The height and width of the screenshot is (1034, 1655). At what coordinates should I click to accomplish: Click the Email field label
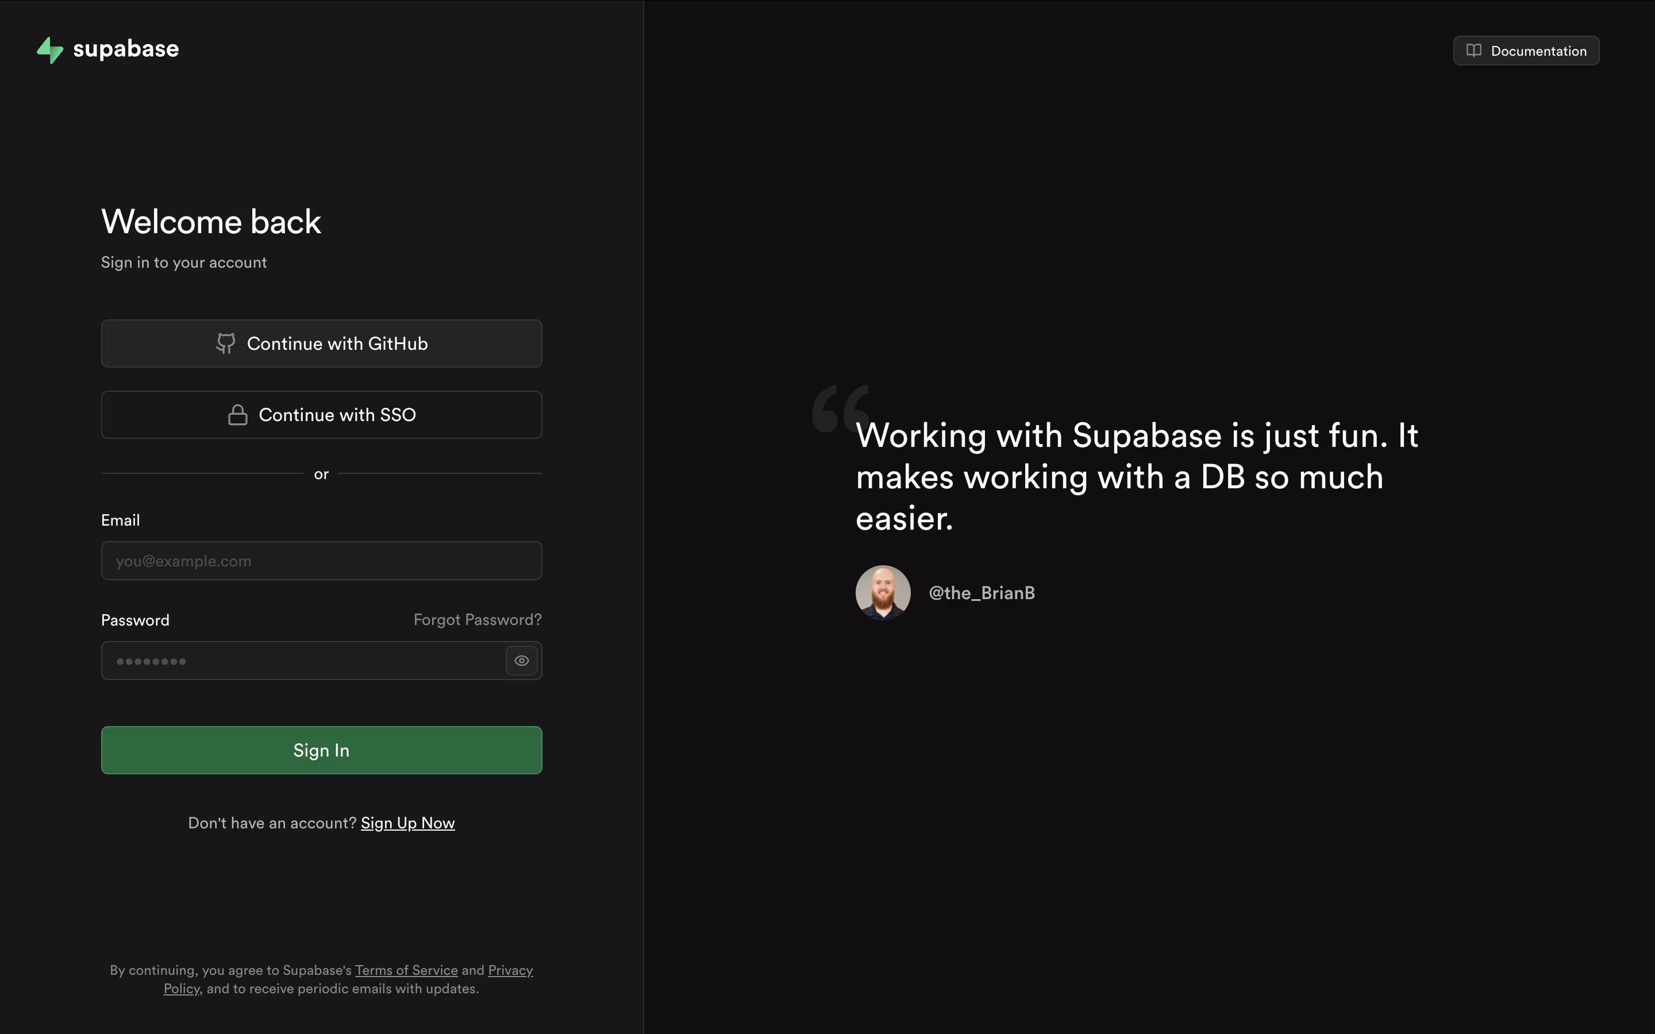point(120,520)
